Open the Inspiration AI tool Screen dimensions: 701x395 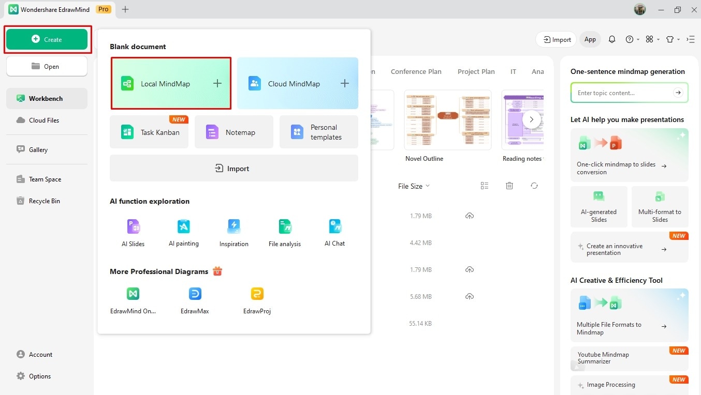[234, 233]
